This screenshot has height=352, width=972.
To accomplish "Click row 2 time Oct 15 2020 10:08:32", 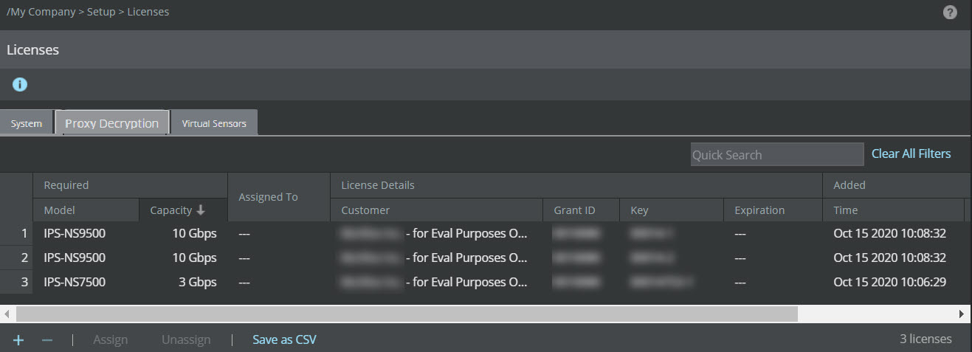I will pyautogui.click(x=890, y=258).
